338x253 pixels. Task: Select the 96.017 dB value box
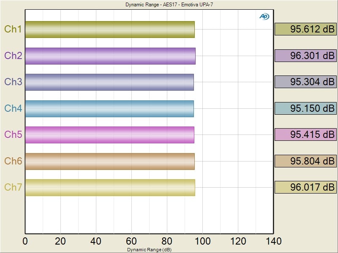tap(305, 187)
